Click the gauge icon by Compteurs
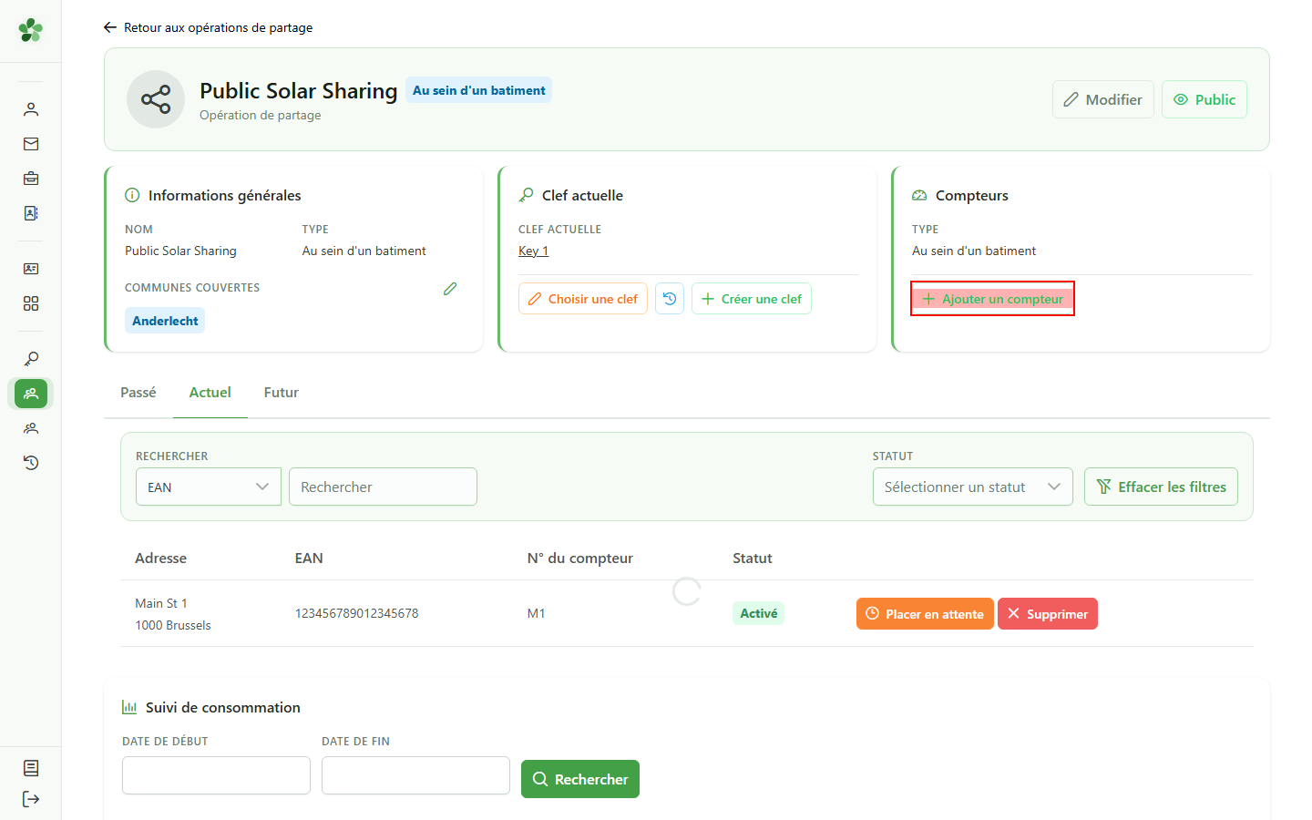The width and height of the screenshot is (1312, 820). [919, 195]
